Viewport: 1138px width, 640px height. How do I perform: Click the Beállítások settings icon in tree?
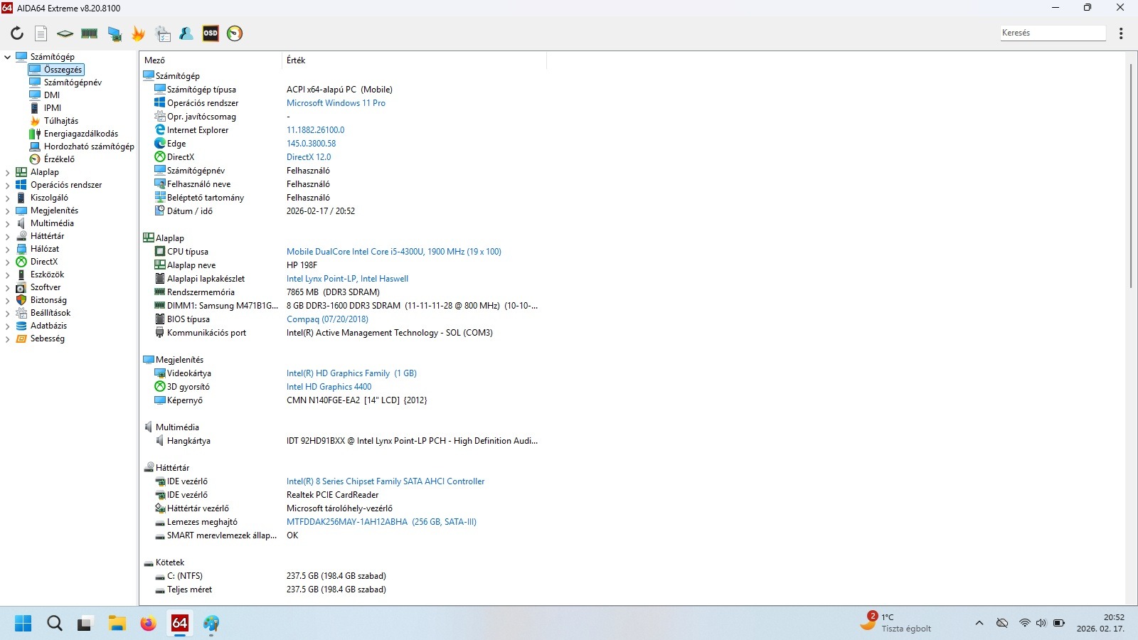point(21,313)
